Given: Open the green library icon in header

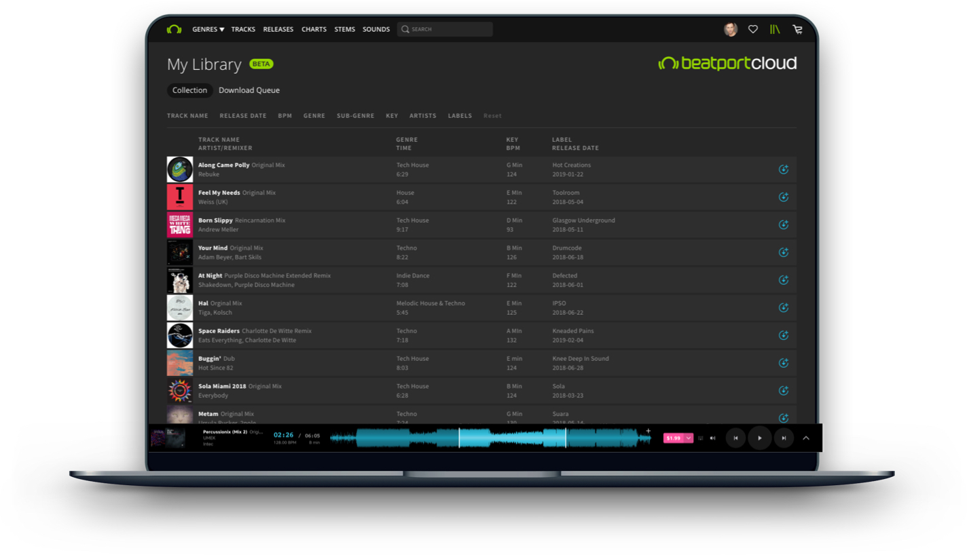Looking at the screenshot, I should coord(775,29).
